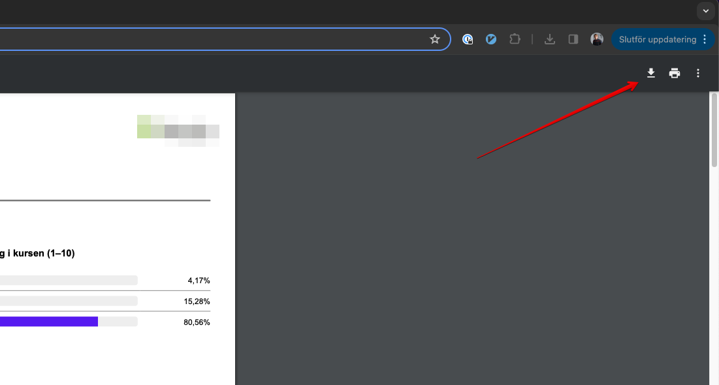
Task: Open the PDF viewer more actions menu
Action: (698, 73)
